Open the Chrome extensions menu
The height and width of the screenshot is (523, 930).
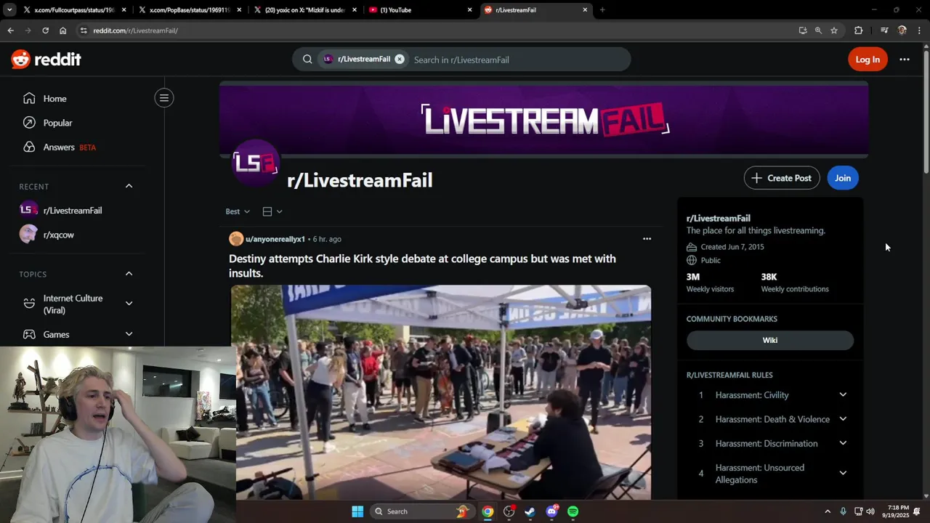[x=858, y=31]
